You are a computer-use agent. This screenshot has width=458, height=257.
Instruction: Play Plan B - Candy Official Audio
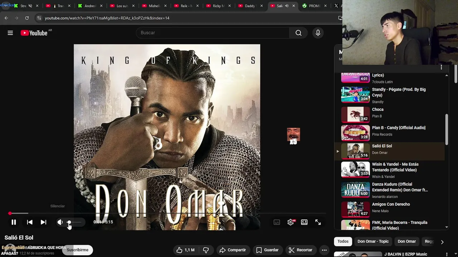(x=389, y=132)
